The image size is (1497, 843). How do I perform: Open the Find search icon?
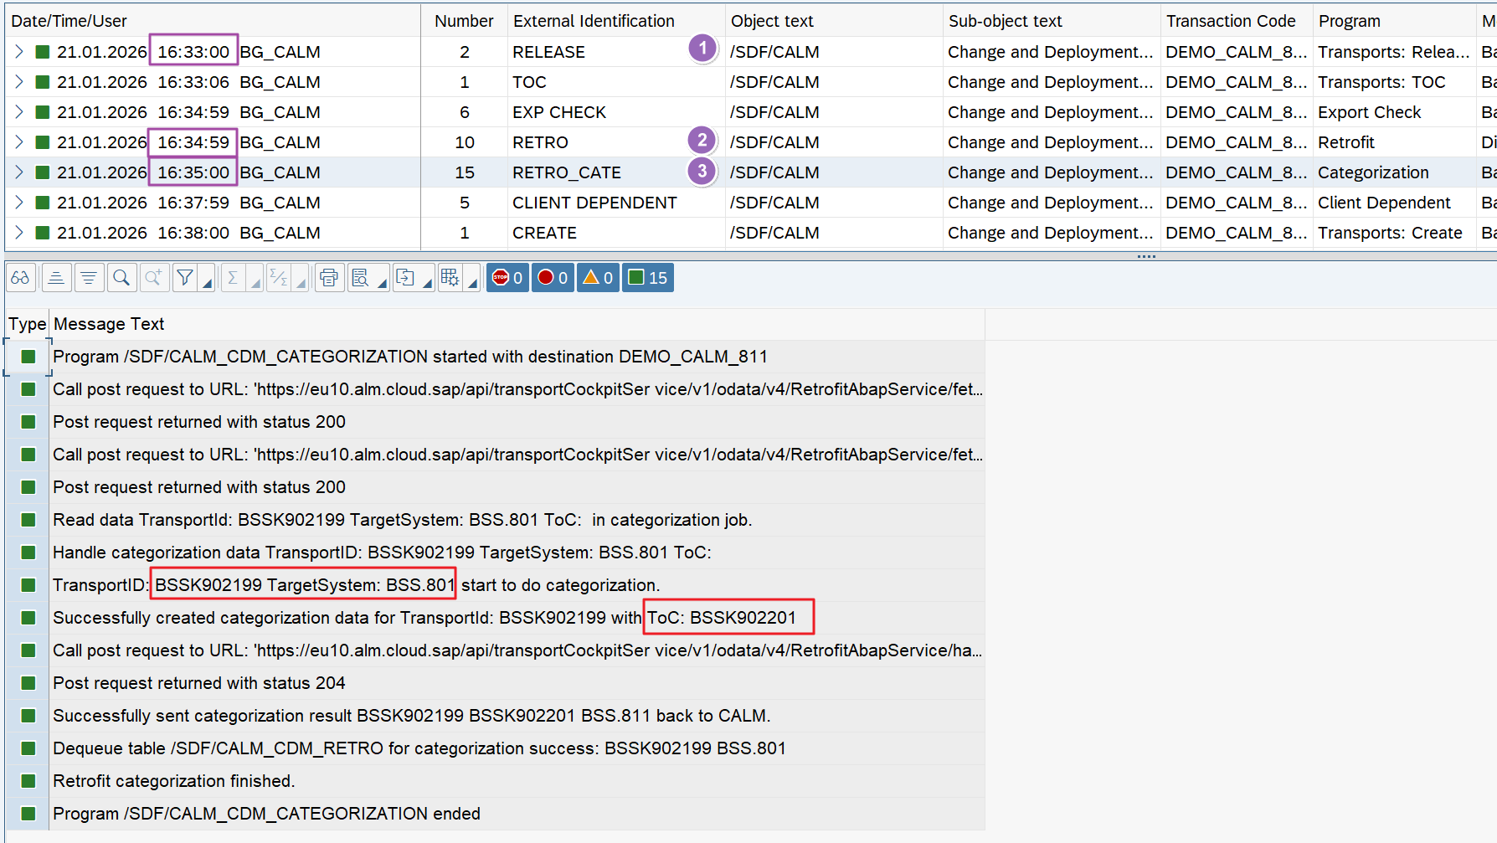(x=121, y=278)
